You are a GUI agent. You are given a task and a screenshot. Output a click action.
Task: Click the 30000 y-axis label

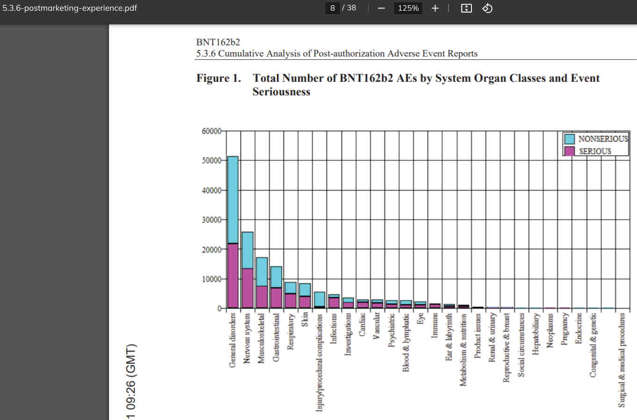pyautogui.click(x=211, y=220)
